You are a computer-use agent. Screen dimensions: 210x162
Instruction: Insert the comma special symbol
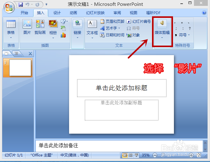point(175,23)
